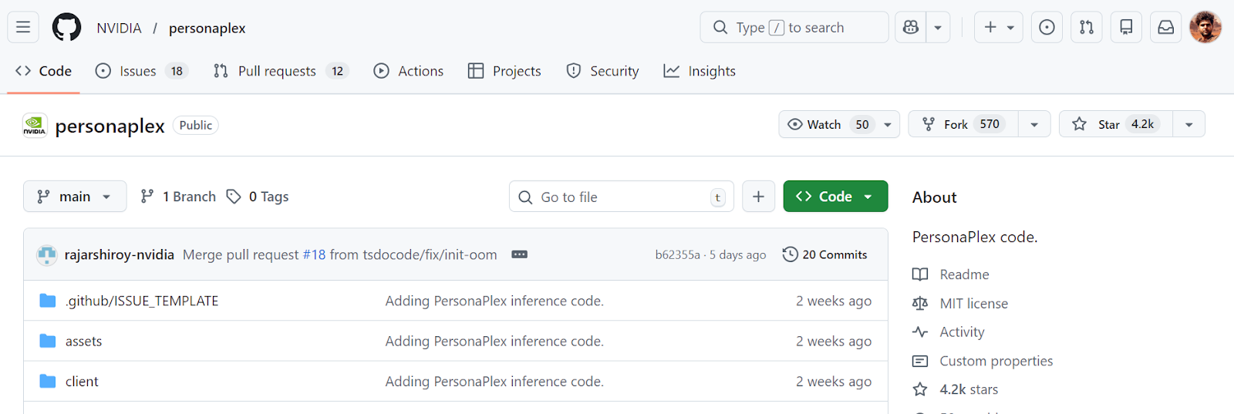Open the main branch selector dropdown
The image size is (1234, 414).
click(x=75, y=197)
